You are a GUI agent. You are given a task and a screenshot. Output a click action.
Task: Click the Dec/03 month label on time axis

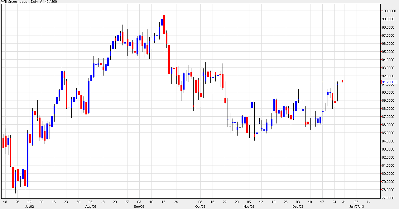(298, 206)
